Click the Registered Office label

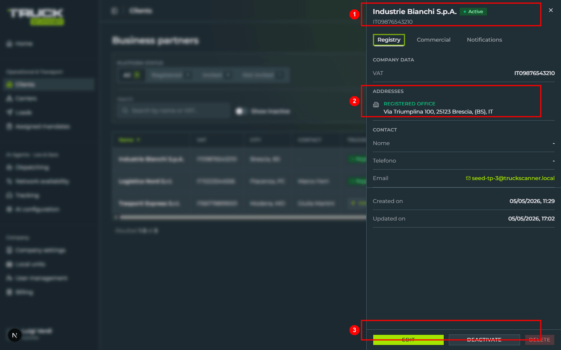[x=409, y=104]
